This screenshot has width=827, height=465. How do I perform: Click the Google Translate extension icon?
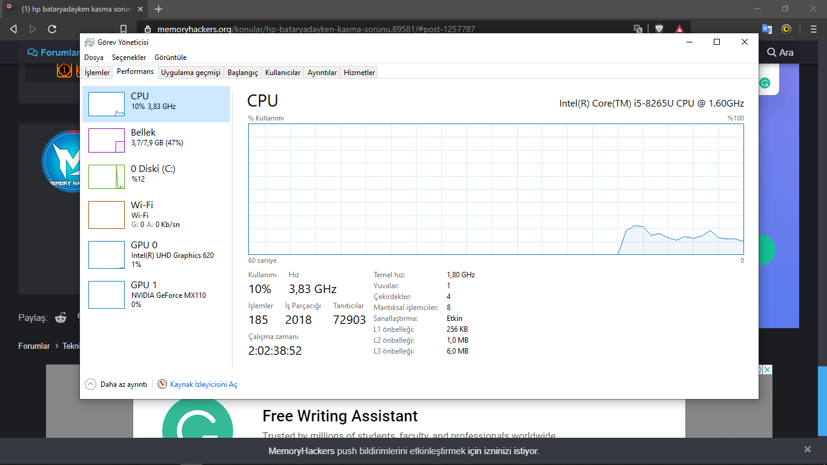coord(767,28)
